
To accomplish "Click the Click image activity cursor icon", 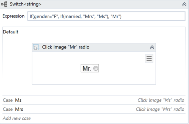I will coord(36,47).
